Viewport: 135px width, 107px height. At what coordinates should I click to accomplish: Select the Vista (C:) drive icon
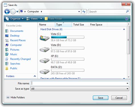pyautogui.click(x=44, y=38)
